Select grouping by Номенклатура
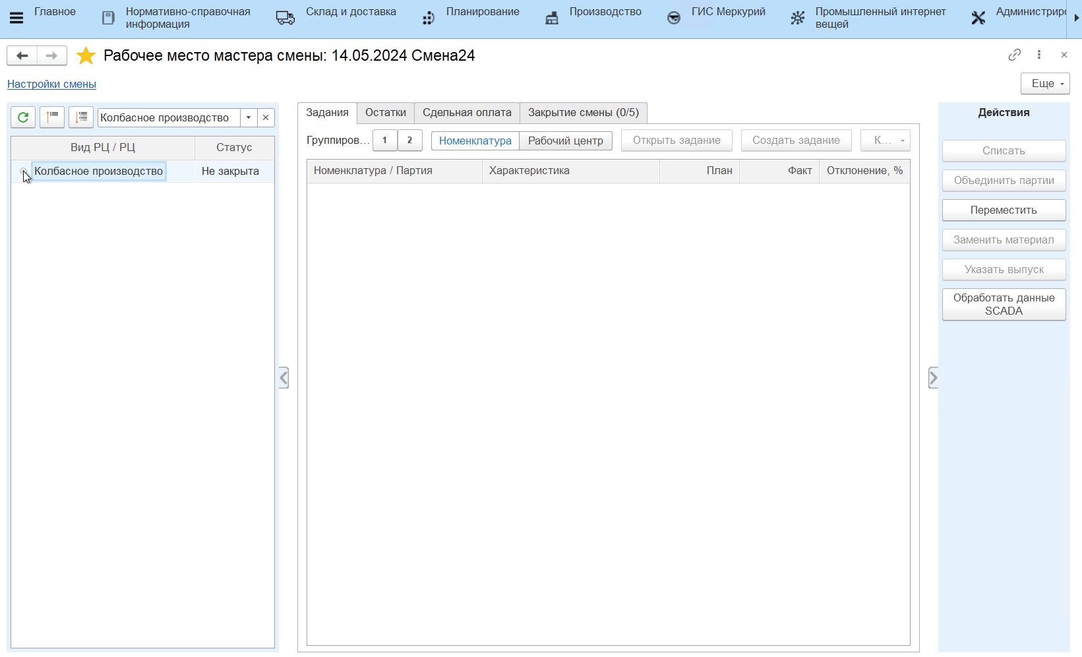 (475, 141)
